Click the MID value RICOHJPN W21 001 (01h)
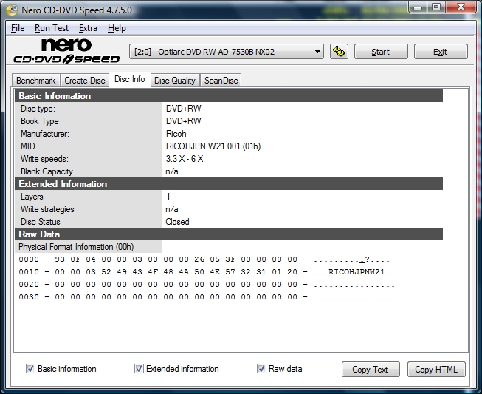Image resolution: width=482 pixels, height=394 pixels. pos(213,146)
